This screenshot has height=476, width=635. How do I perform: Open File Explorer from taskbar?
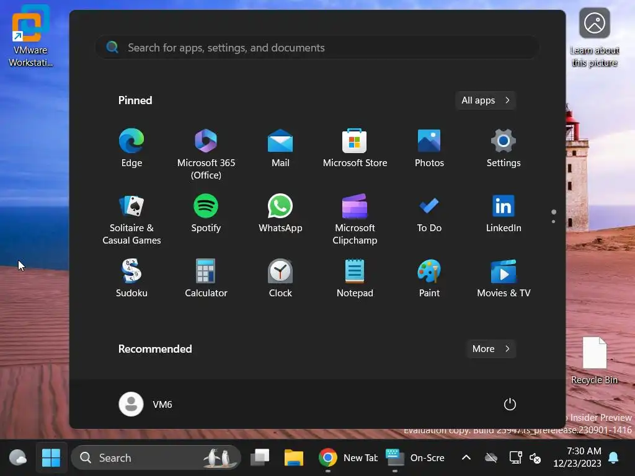tap(293, 458)
